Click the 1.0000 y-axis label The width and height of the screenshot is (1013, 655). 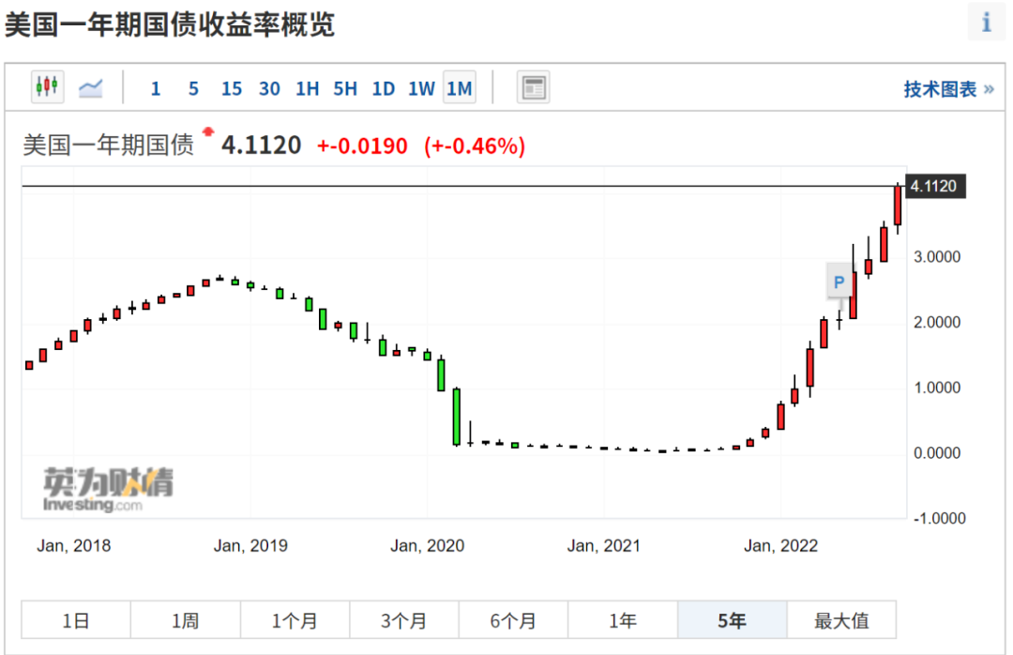[x=937, y=388]
